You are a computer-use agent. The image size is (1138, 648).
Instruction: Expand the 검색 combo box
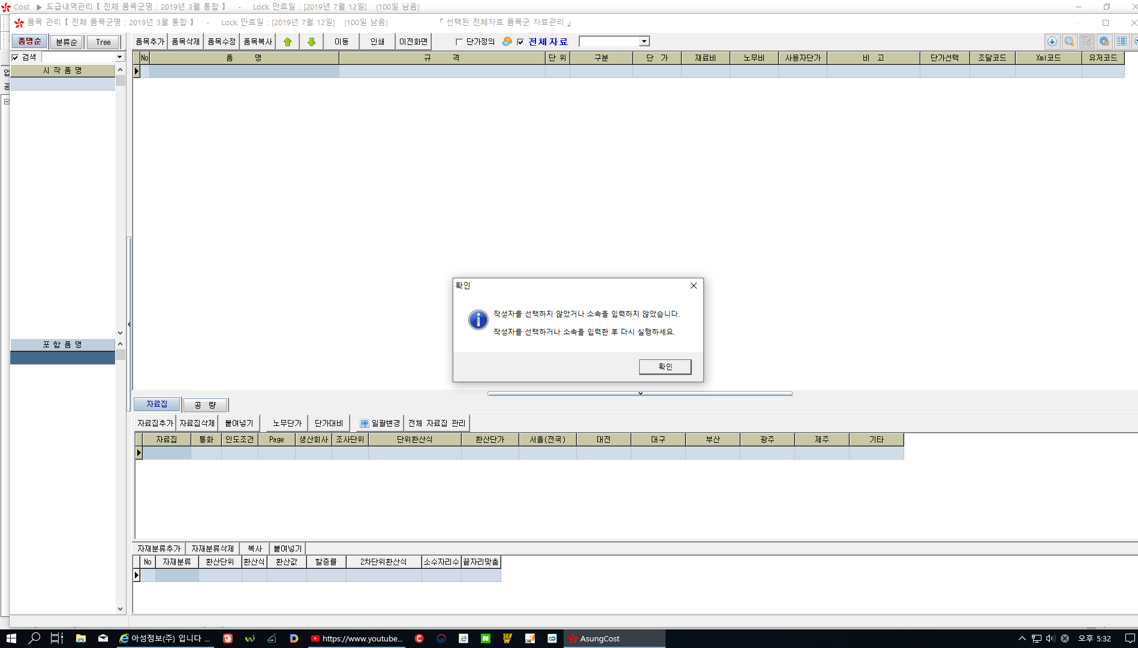(x=119, y=57)
